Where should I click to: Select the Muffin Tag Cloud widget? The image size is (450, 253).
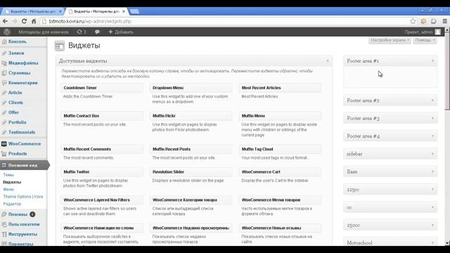point(280,149)
